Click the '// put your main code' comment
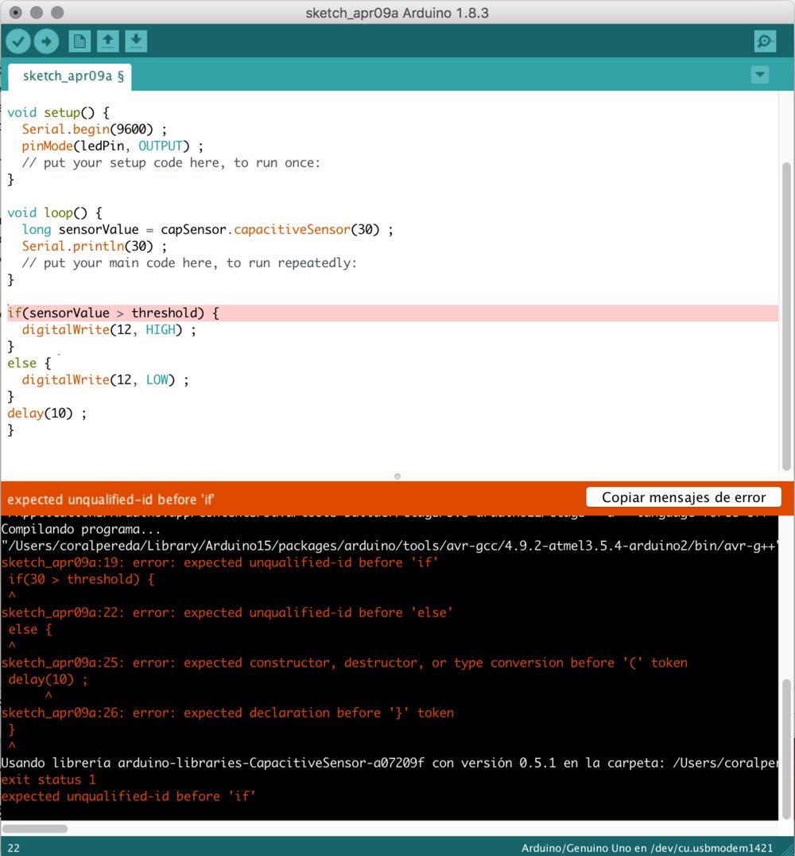This screenshot has width=795, height=856. 188,263
